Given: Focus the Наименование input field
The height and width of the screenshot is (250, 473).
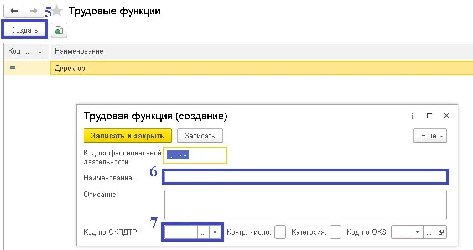Looking at the screenshot, I should pyautogui.click(x=305, y=177).
